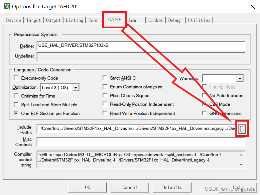This screenshot has width=260, height=195.
Task: Select the User tab
Action: point(93,20)
